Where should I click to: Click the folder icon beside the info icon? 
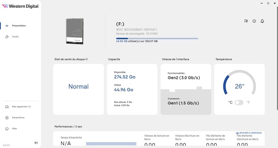[x=246, y=21]
